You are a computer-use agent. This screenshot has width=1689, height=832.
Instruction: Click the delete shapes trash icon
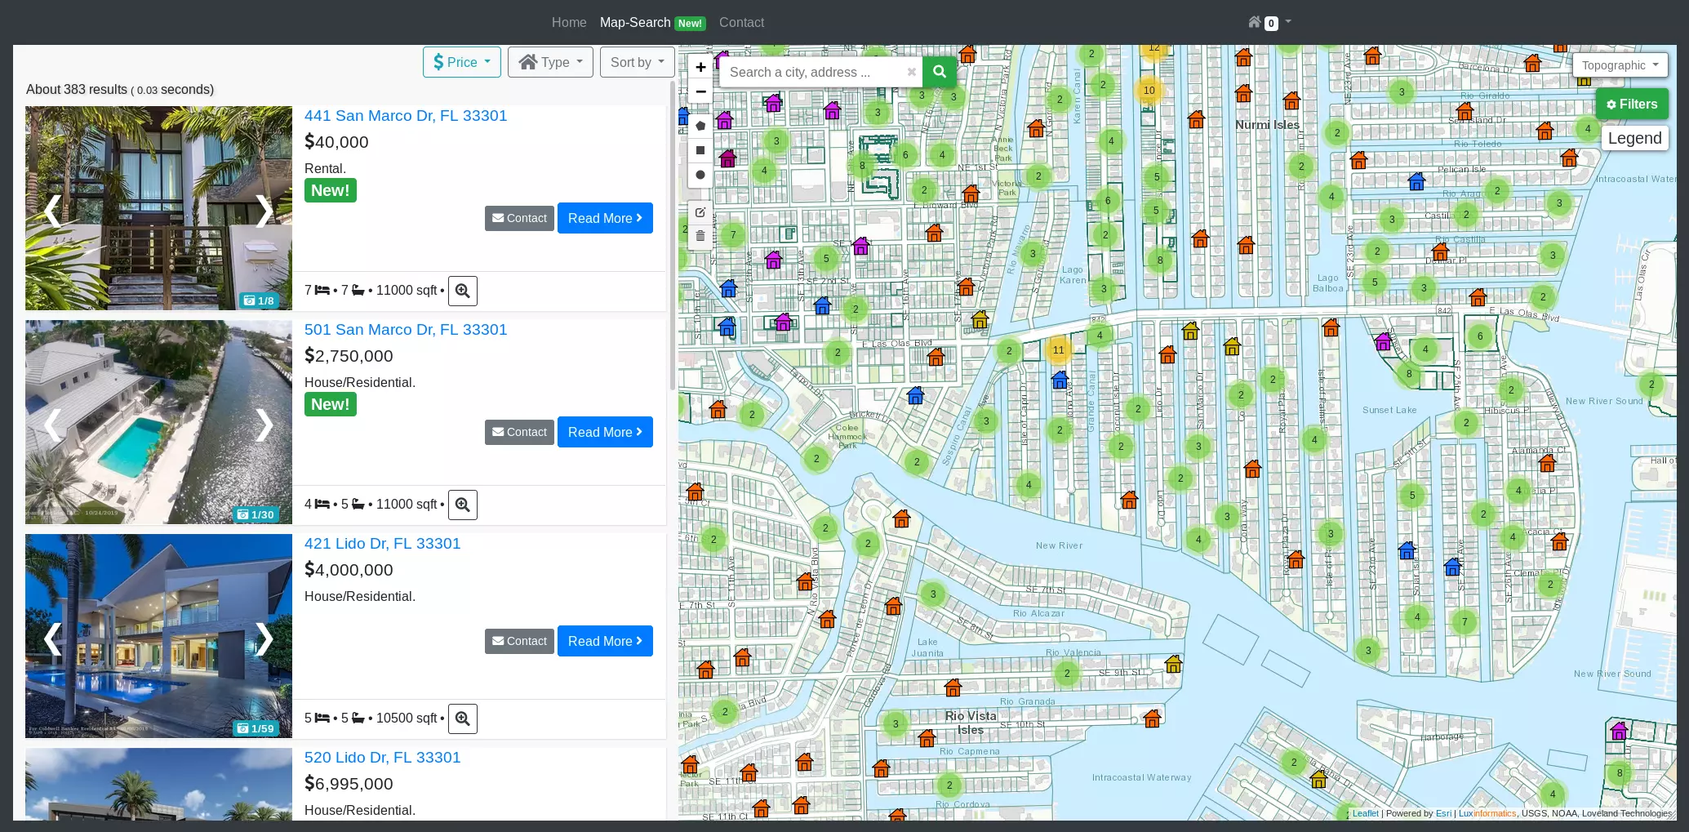[x=700, y=235]
